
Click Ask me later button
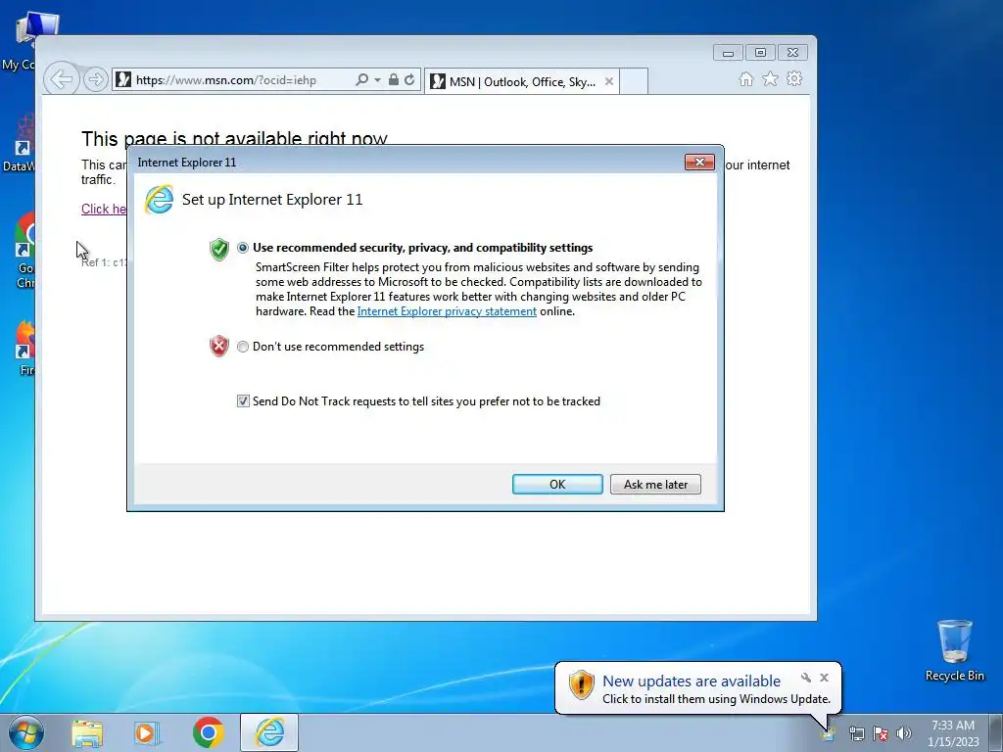[655, 484]
